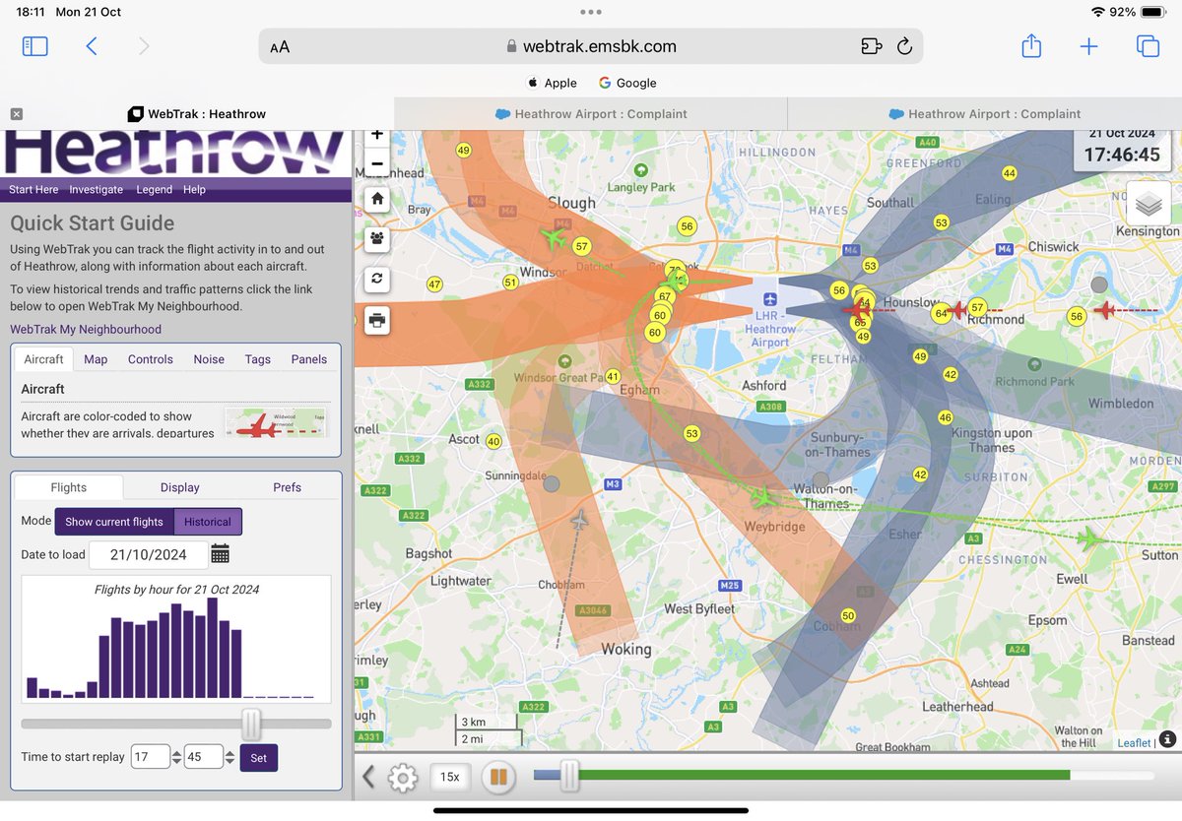
Task: Reset the map to the home view
Action: click(377, 199)
